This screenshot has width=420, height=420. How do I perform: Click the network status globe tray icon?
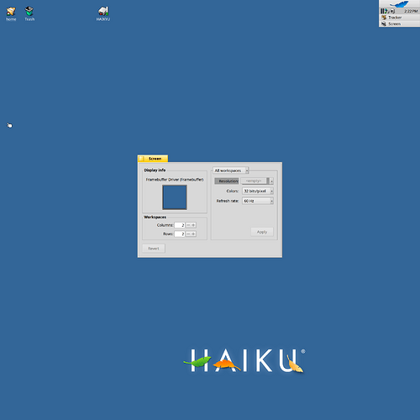[386, 11]
